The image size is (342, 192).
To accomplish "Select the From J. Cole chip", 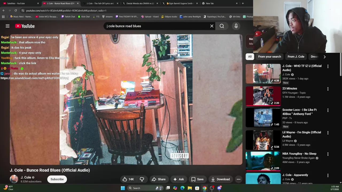I will point(296,57).
